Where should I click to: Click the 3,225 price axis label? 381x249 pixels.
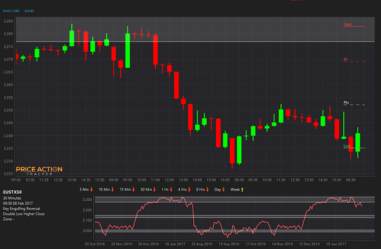(8, 174)
